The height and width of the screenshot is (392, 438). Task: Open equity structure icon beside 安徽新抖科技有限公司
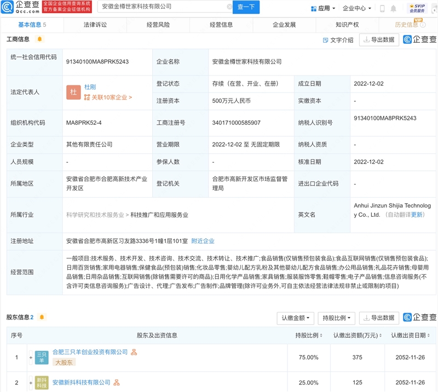117,383
